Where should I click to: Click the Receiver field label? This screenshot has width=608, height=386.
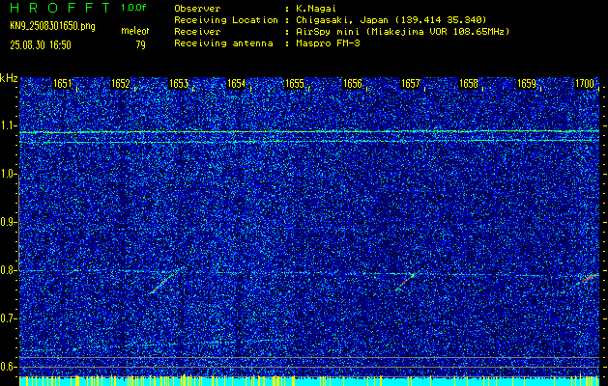[x=198, y=32]
